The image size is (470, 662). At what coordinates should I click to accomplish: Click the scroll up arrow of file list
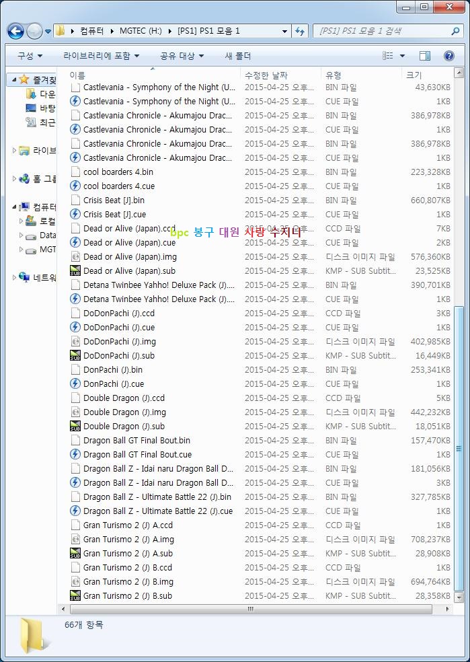[x=459, y=73]
